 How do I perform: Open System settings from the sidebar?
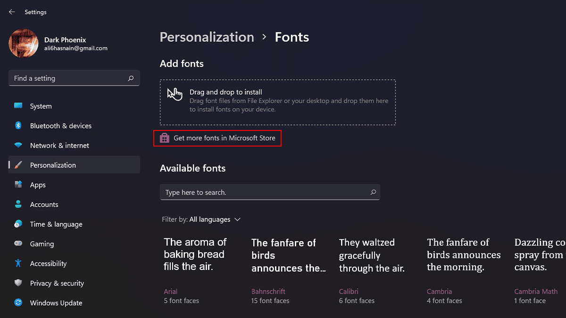click(41, 106)
